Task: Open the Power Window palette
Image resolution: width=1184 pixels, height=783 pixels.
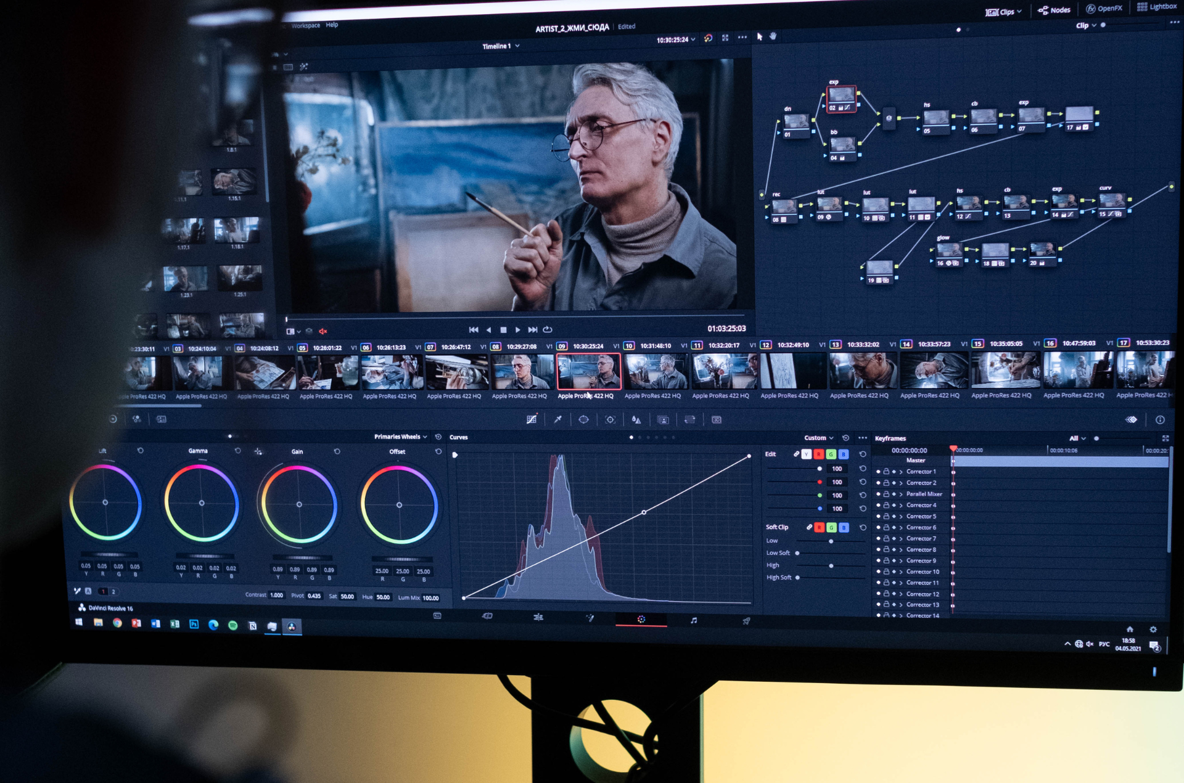Action: [x=583, y=419]
